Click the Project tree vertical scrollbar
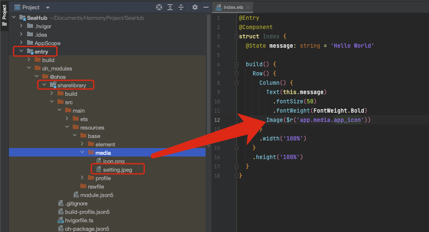 (x=209, y=81)
